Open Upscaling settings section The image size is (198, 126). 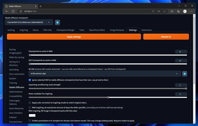14,69
